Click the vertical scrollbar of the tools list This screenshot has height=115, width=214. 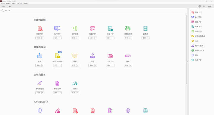(186, 49)
